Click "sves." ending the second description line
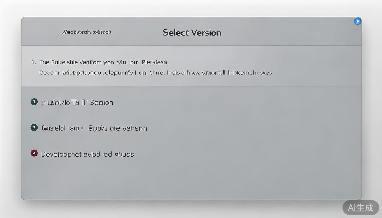The height and width of the screenshot is (218, 382). [x=267, y=73]
